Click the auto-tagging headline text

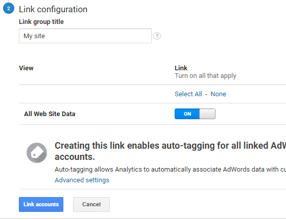pos(171,151)
